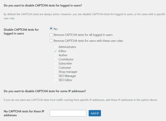The image size is (166, 121).
Task: Click the 'Contributor' label text
Action: click(x=66, y=59)
